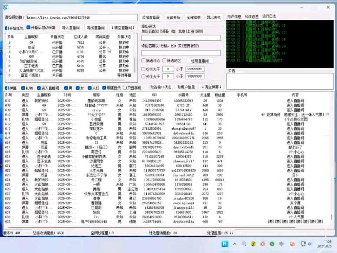Image resolution: width=337 pixels, height=253 pixels.
Task: Select the 豆子老表 room row
Action: pos(70,66)
